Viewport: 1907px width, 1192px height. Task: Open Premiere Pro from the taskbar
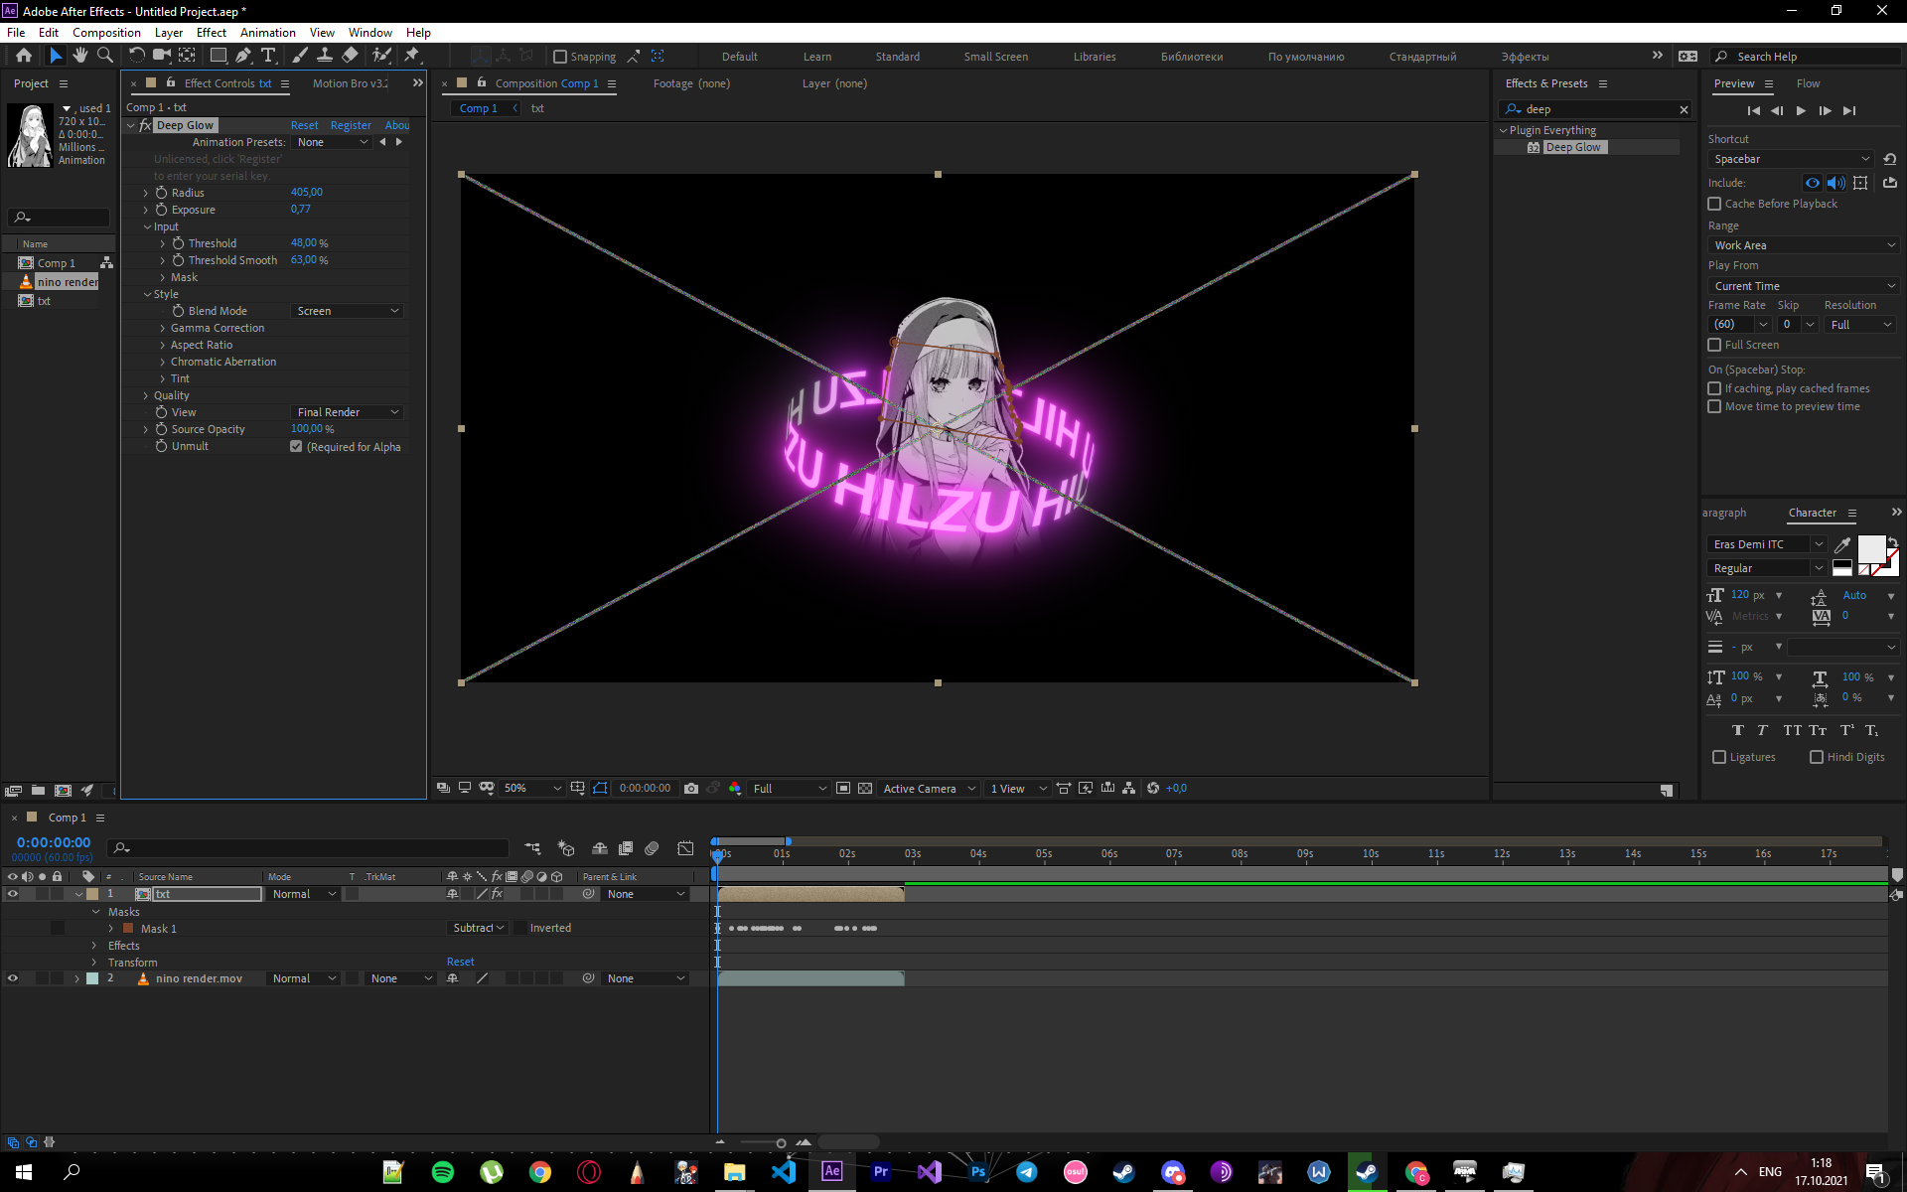[x=881, y=1172]
